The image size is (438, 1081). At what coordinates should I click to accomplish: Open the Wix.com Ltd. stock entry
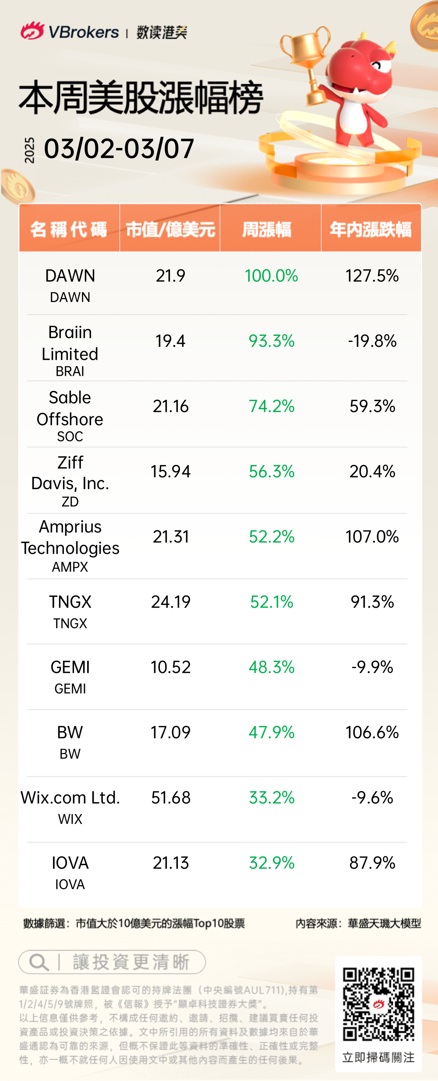pos(70,798)
